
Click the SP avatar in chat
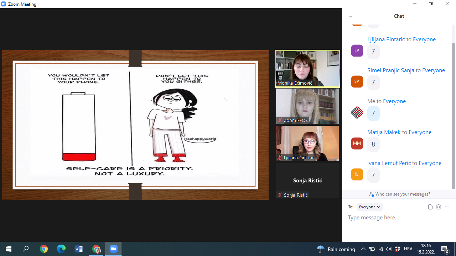coord(357,81)
